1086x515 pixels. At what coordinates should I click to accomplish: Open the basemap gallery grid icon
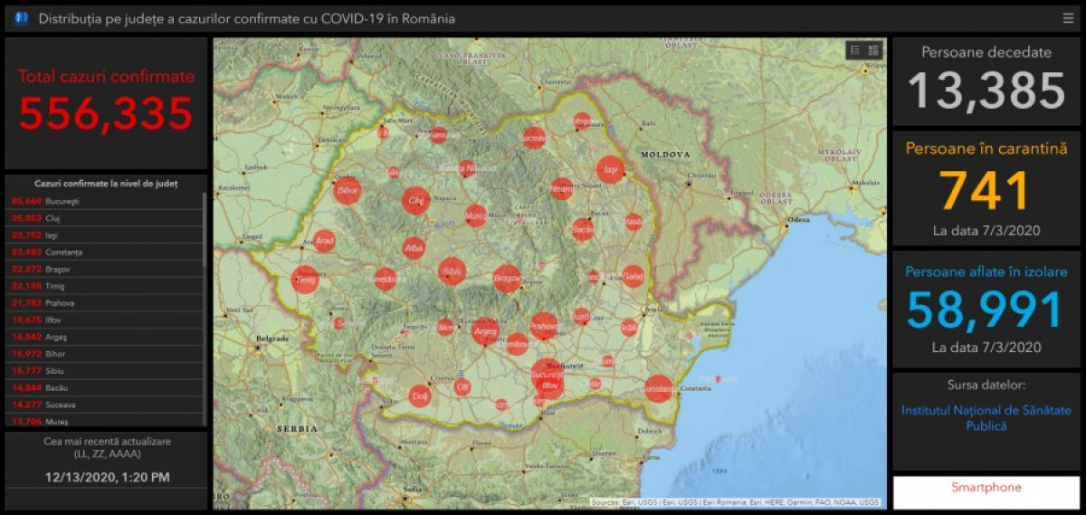[x=873, y=51]
